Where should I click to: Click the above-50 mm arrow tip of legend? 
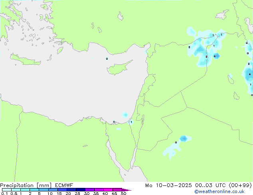click(126, 190)
